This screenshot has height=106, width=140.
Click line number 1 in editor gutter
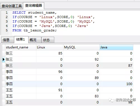click(x=6, y=13)
